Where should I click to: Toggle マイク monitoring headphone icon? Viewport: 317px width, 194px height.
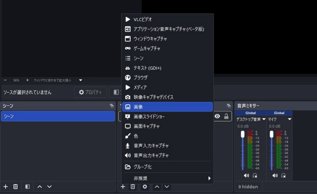click(x=283, y=175)
